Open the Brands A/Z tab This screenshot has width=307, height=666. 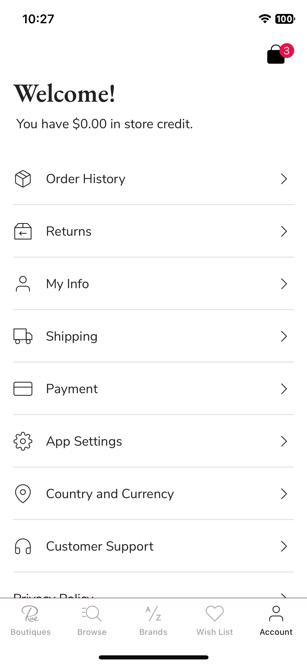[x=153, y=621]
